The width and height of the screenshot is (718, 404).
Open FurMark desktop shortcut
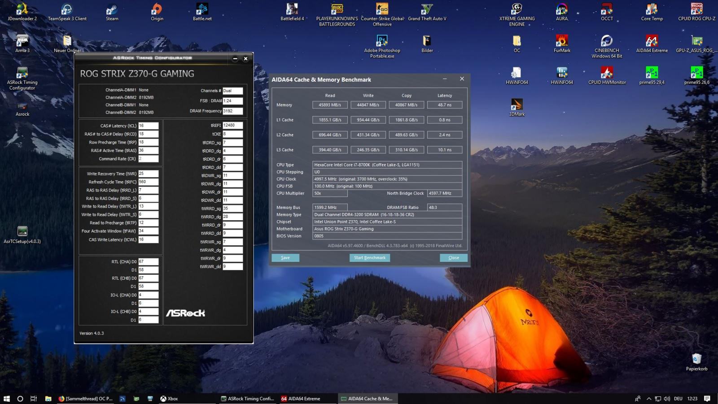coord(562,44)
